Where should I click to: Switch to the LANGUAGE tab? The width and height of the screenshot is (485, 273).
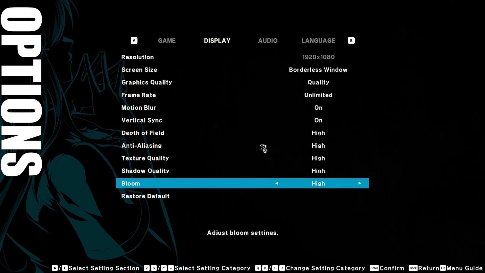pyautogui.click(x=318, y=41)
